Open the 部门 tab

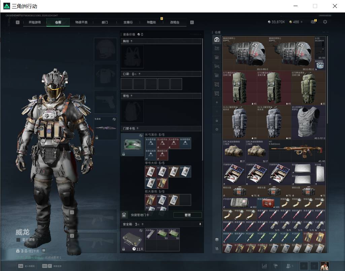pos(105,22)
